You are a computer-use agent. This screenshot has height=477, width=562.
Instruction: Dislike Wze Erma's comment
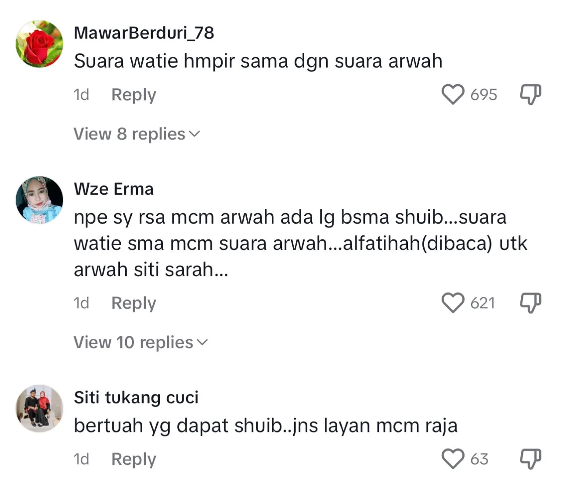pos(530,303)
